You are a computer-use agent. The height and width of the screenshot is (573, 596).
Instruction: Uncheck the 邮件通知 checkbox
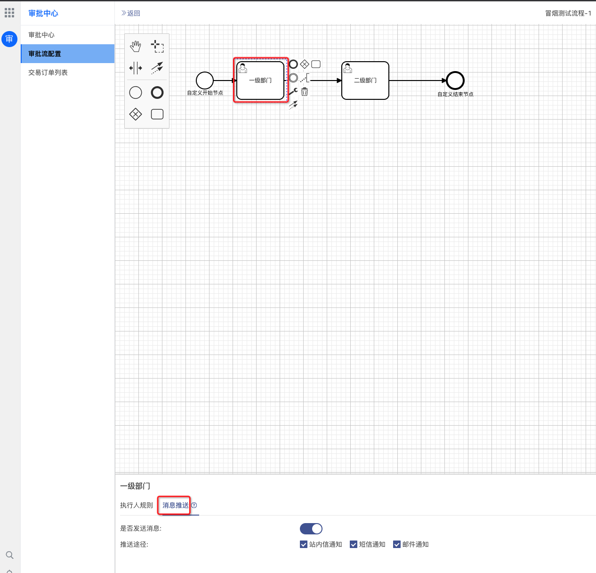click(x=397, y=544)
